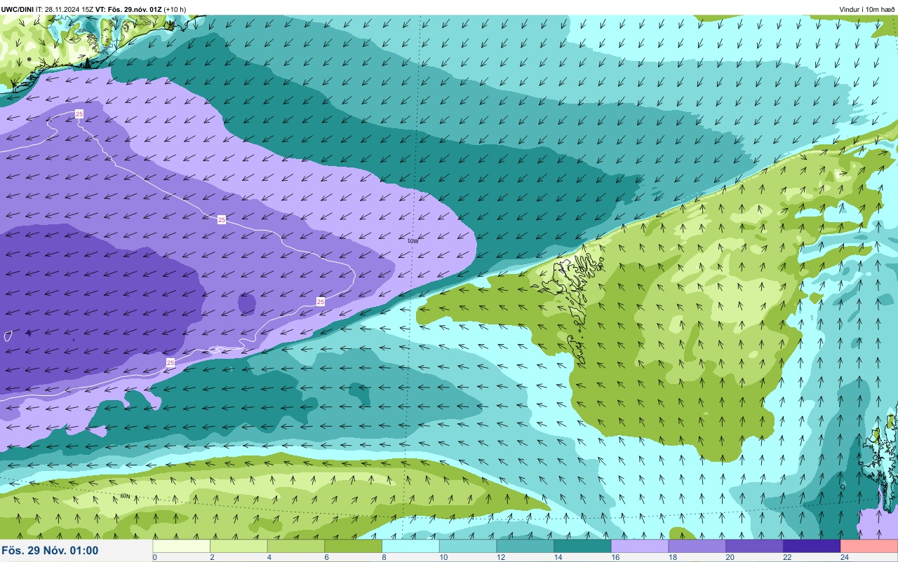Viewport: 898px width, 562px height.
Task: Click the 10–12 m/s light teal legend swatch
Action: pos(468,546)
